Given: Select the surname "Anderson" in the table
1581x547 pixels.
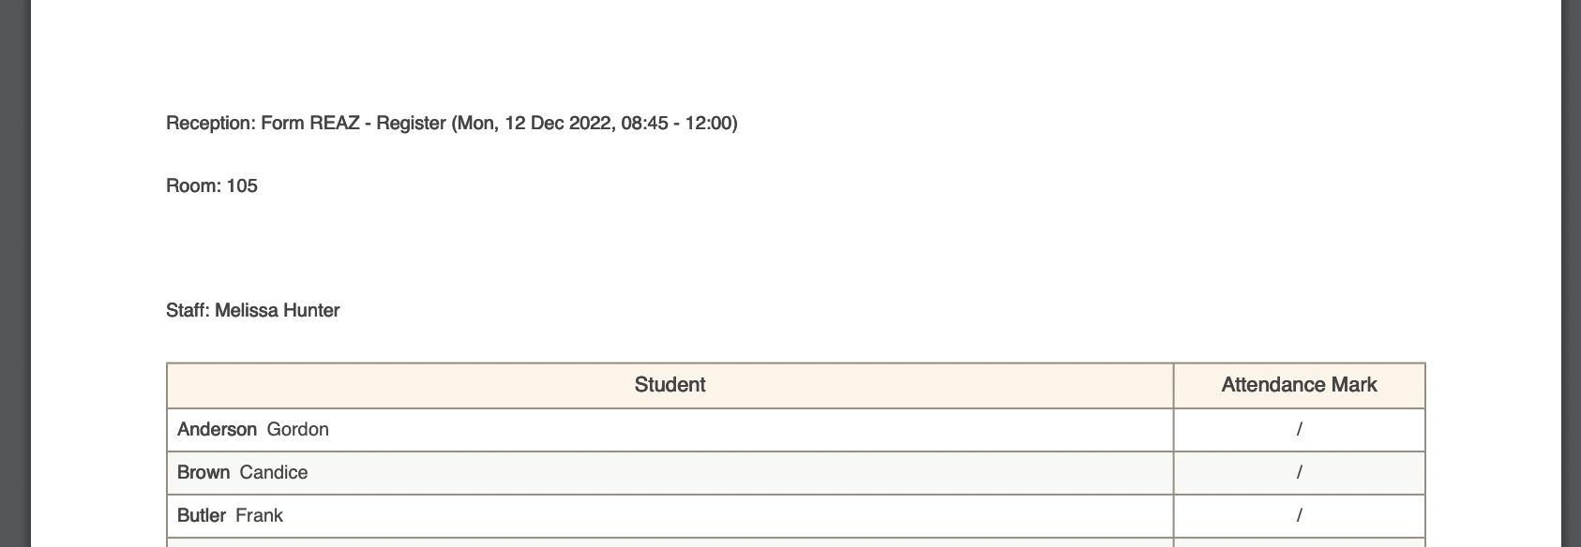Looking at the screenshot, I should tap(217, 430).
